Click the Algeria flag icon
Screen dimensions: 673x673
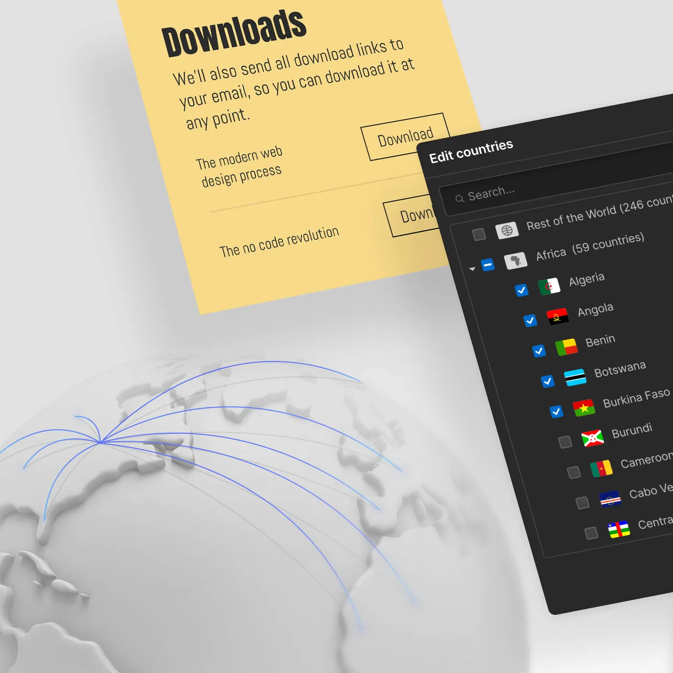click(x=549, y=286)
